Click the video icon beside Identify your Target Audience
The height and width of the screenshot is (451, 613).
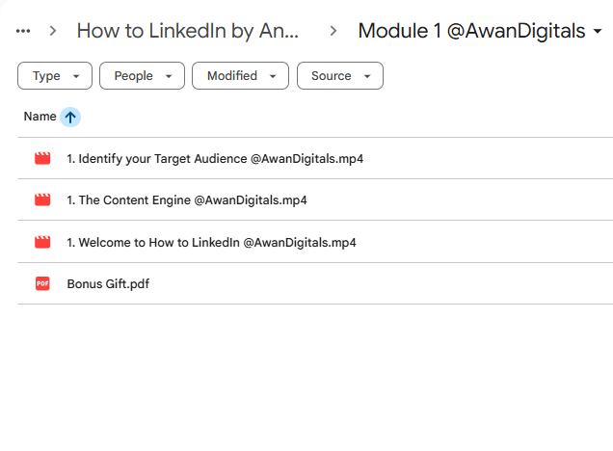click(x=42, y=158)
